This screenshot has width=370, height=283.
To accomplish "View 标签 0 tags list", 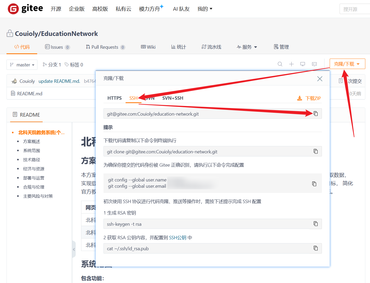I will point(74,65).
